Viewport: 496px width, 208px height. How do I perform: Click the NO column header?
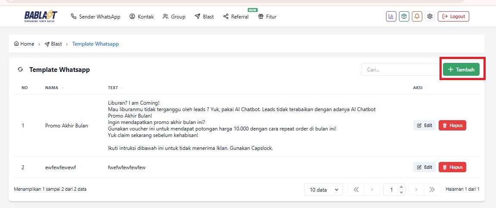(25, 88)
